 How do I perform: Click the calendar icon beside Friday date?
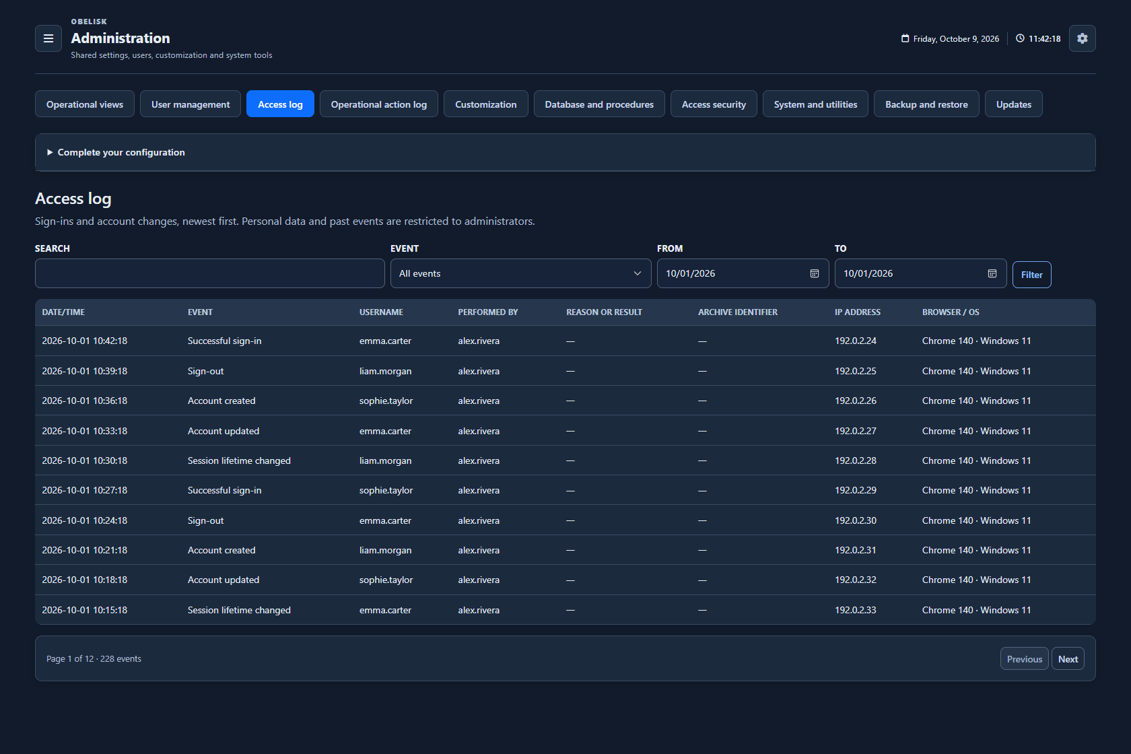pos(905,38)
